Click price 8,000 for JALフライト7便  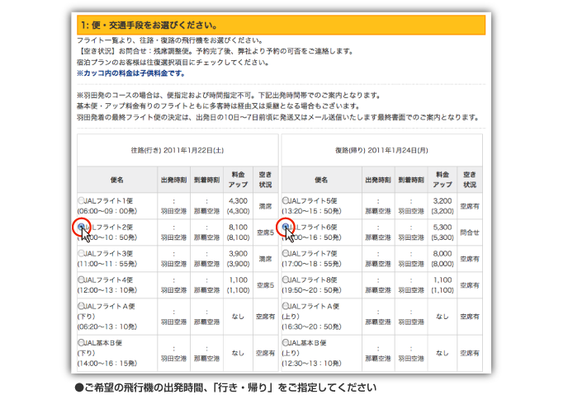click(x=443, y=254)
